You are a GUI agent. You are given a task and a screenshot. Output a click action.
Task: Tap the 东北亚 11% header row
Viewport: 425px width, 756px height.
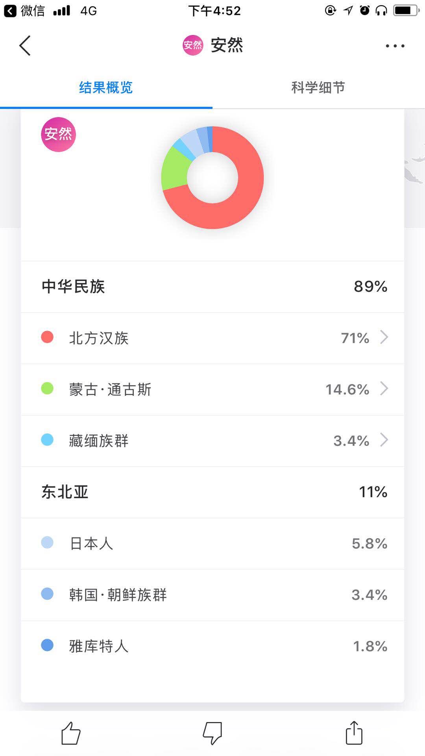tap(213, 492)
